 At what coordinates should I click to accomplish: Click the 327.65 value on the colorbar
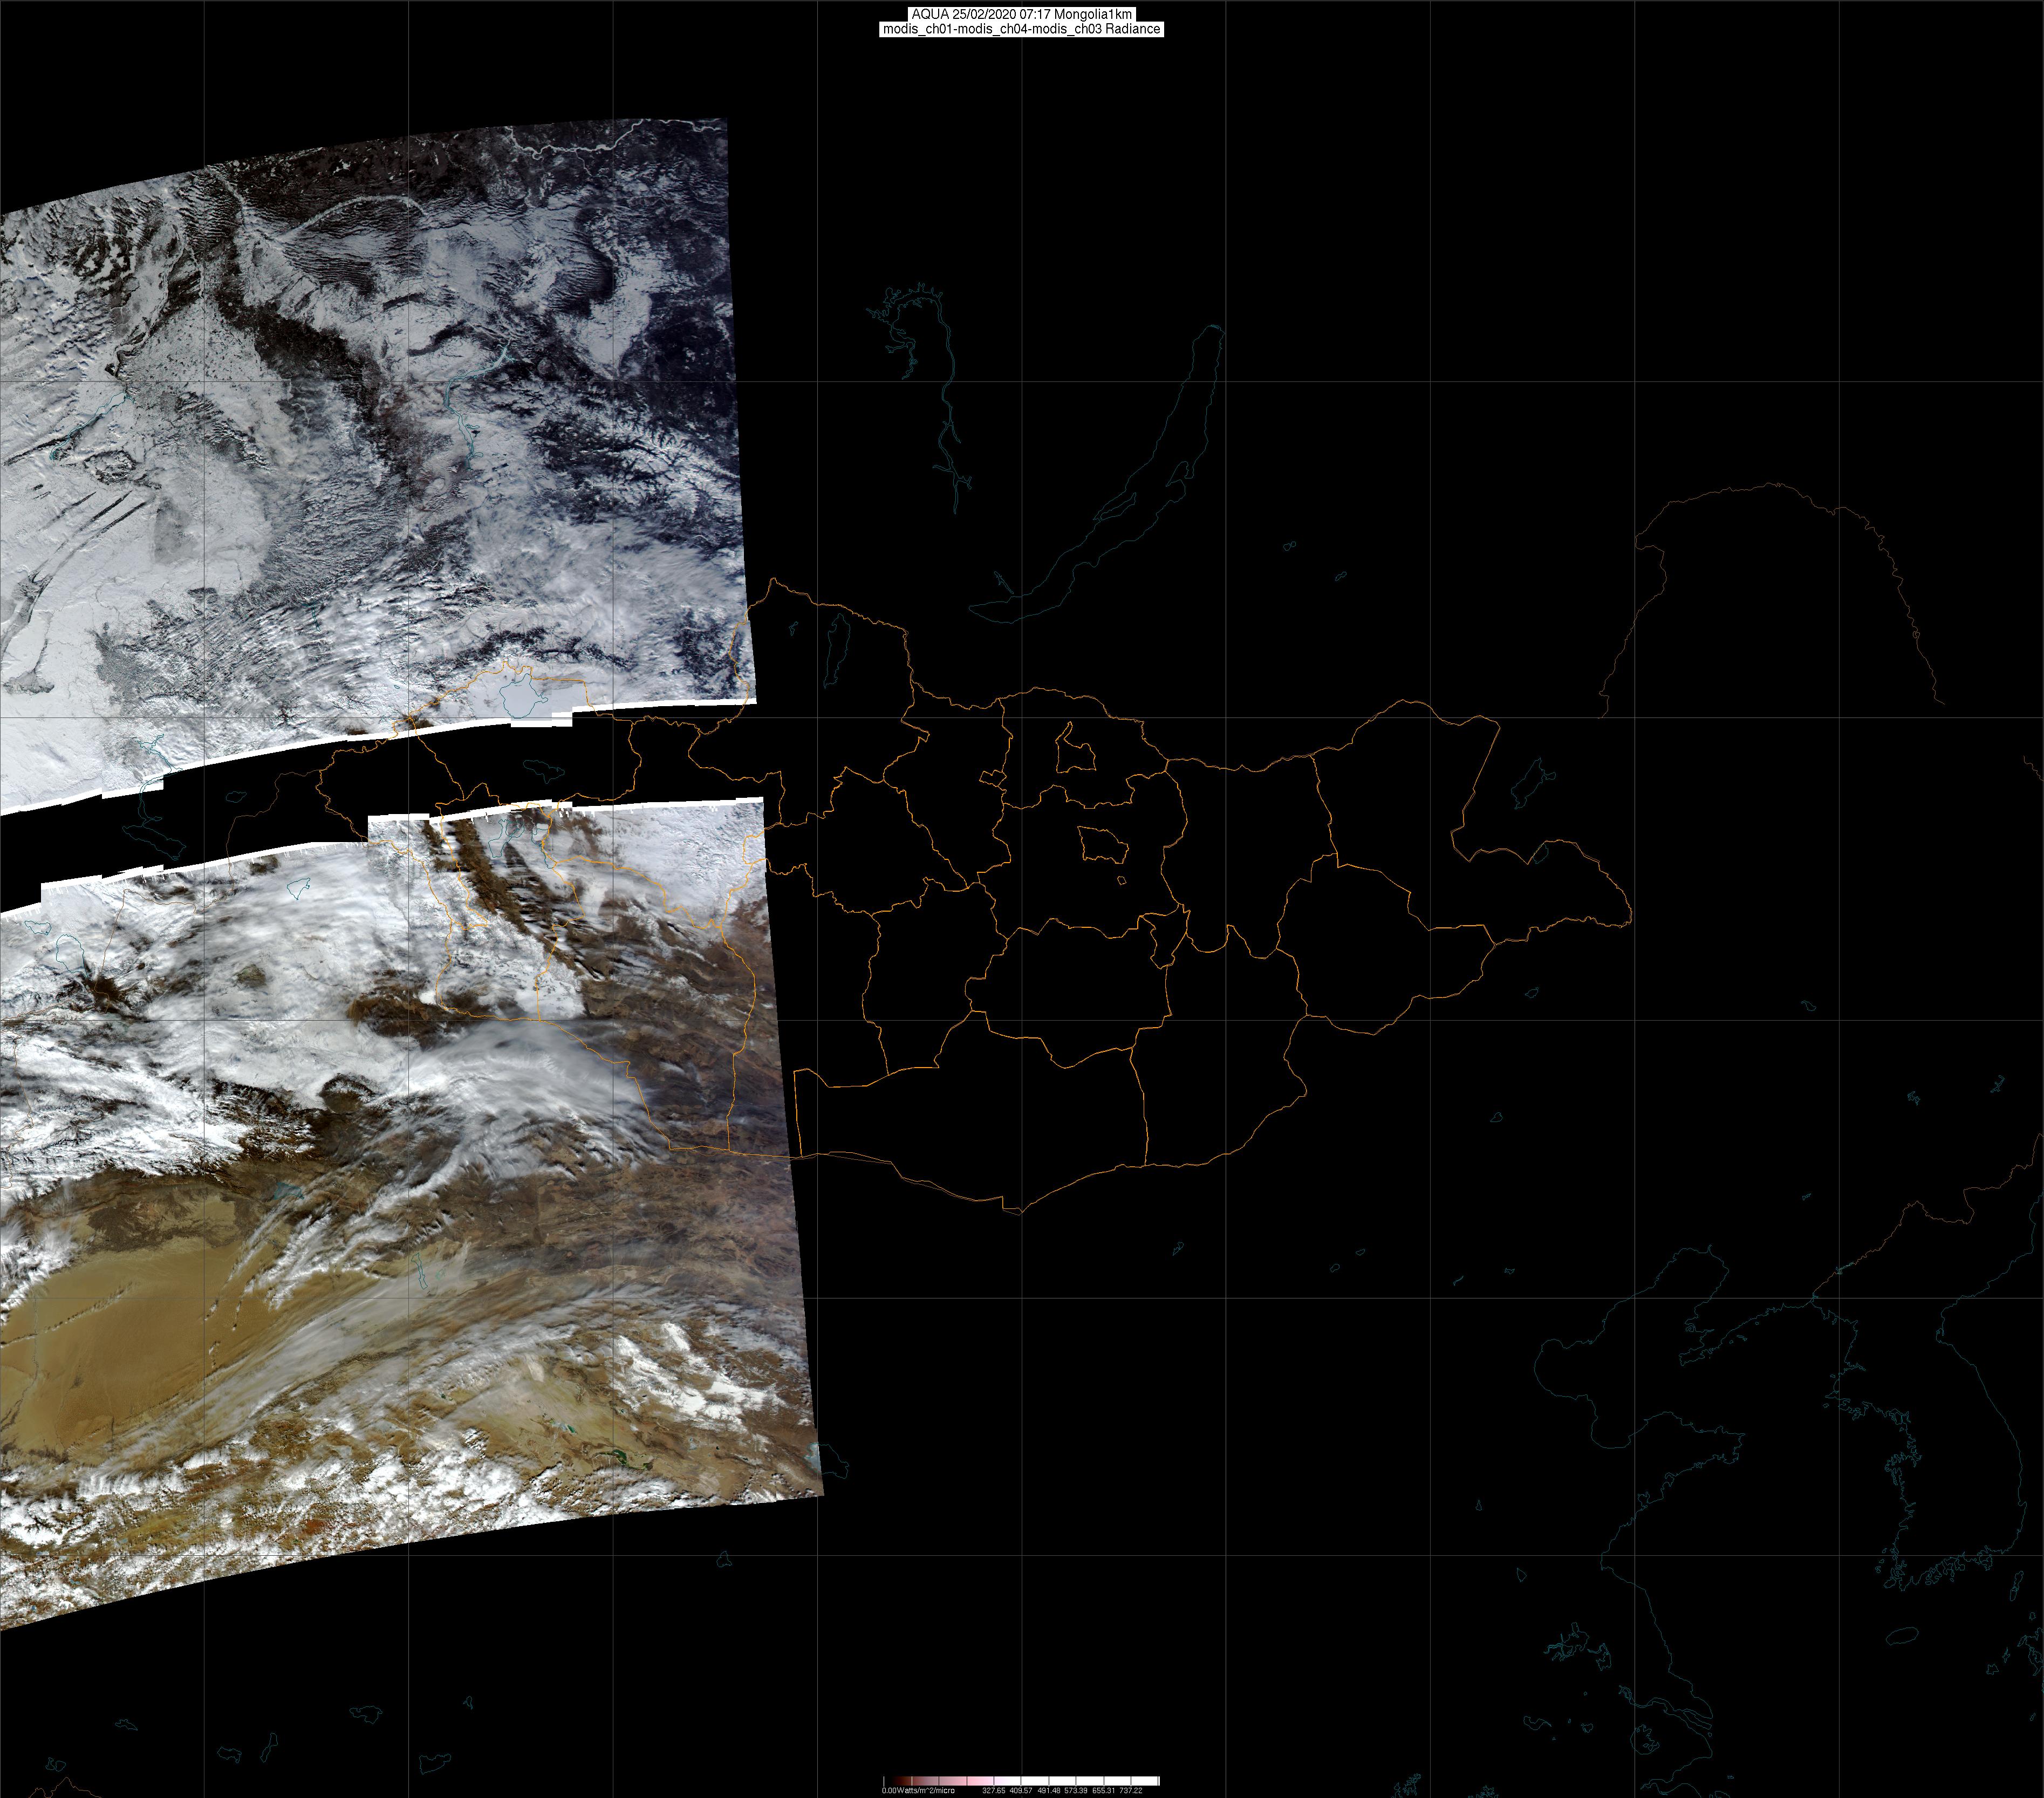[993, 1790]
